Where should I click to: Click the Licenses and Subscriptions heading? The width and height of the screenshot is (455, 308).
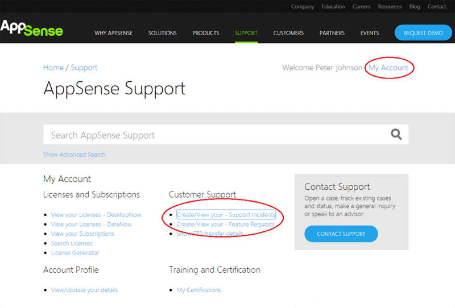point(92,194)
